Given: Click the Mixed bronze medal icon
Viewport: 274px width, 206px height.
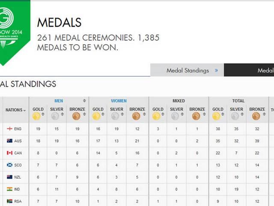Looking at the screenshot, I should click(x=196, y=116).
